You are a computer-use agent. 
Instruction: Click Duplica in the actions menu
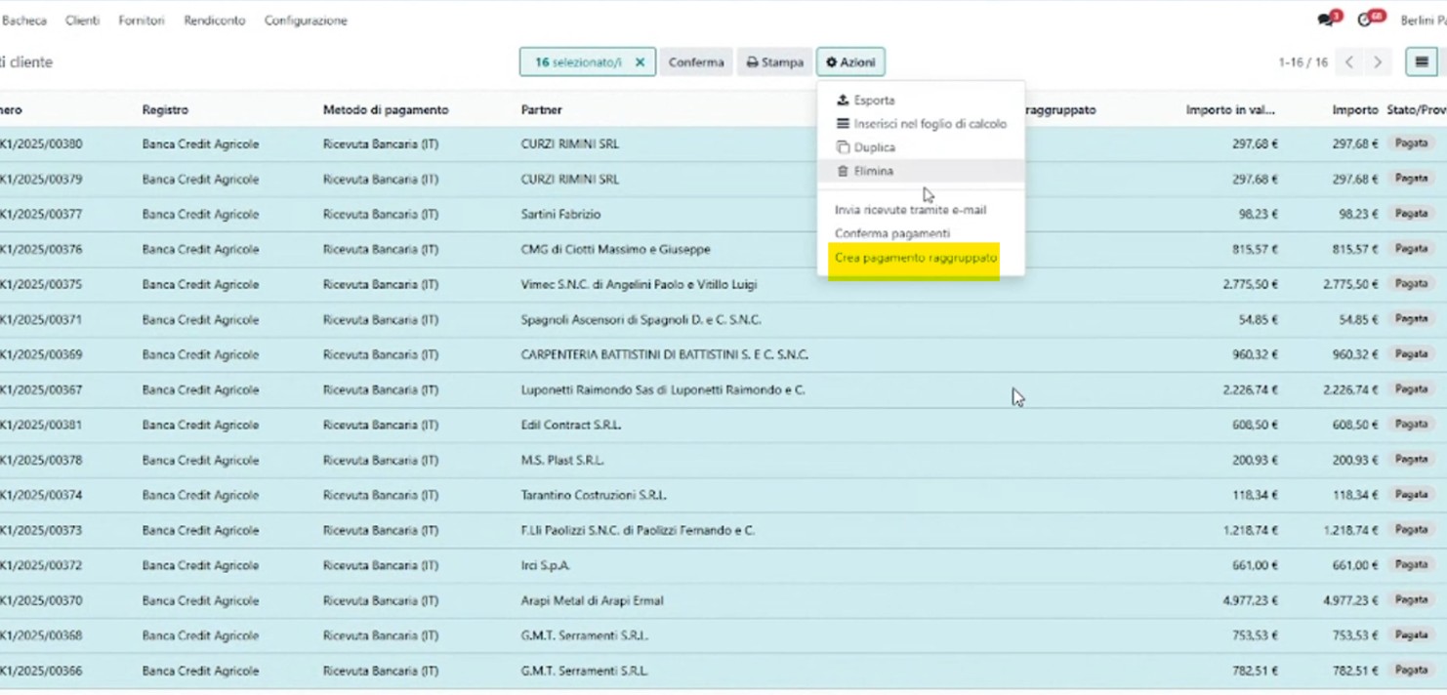[x=874, y=147]
